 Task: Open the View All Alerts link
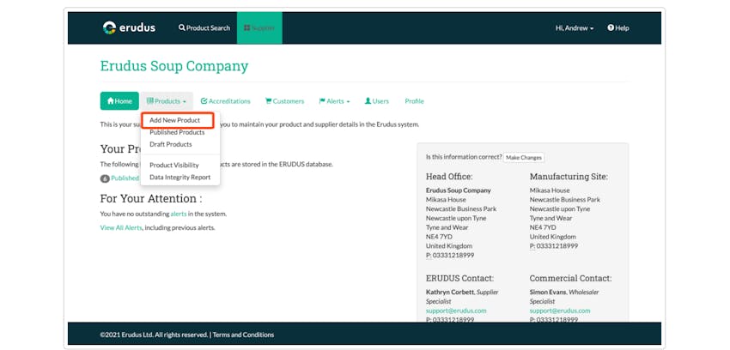121,227
